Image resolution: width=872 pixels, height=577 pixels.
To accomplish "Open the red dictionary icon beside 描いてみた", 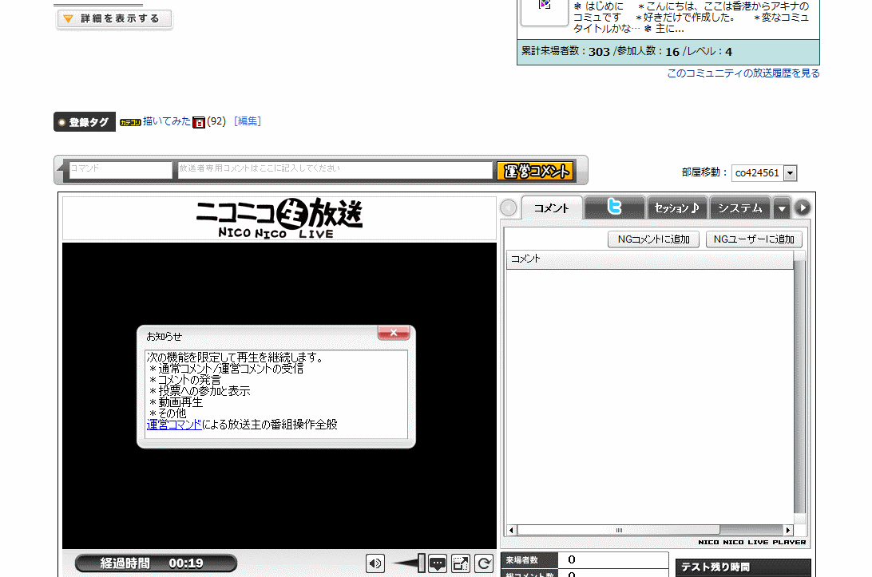I will (x=199, y=122).
